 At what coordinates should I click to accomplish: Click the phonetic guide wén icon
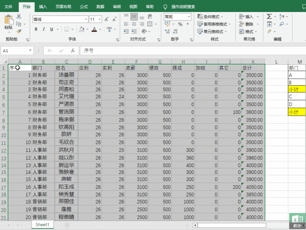coord(109,29)
